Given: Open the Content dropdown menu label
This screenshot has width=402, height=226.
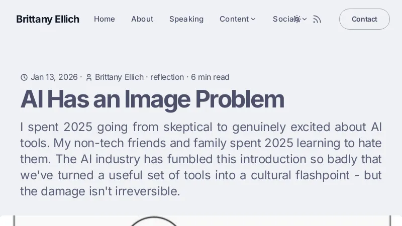Looking at the screenshot, I should click(234, 19).
